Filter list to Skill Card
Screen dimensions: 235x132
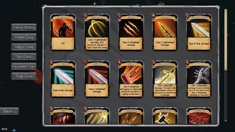(24, 56)
